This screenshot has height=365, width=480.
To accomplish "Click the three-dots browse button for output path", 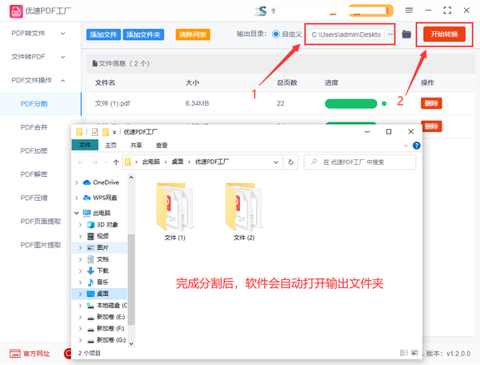I will [390, 34].
